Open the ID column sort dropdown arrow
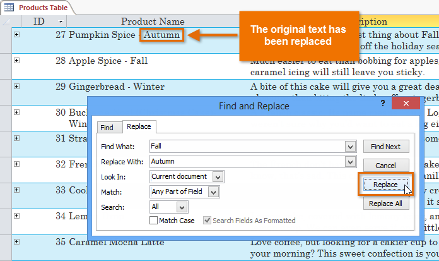The height and width of the screenshot is (261, 439). [x=61, y=21]
